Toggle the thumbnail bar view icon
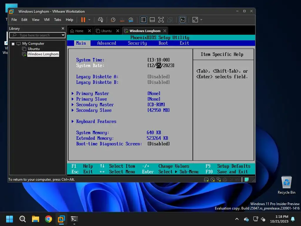 (152, 20)
